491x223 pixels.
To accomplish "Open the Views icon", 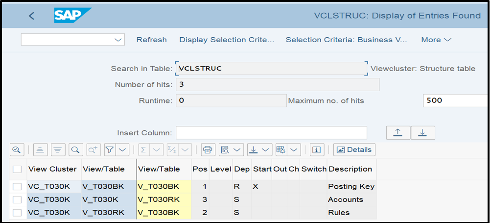I will click(225, 150).
